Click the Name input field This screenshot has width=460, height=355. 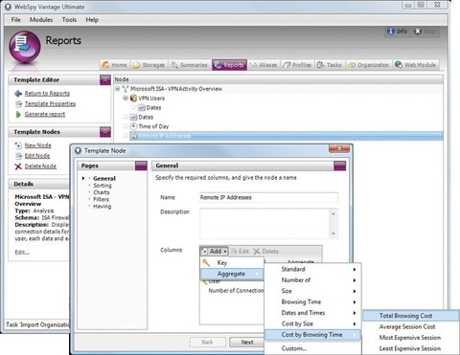(268, 197)
